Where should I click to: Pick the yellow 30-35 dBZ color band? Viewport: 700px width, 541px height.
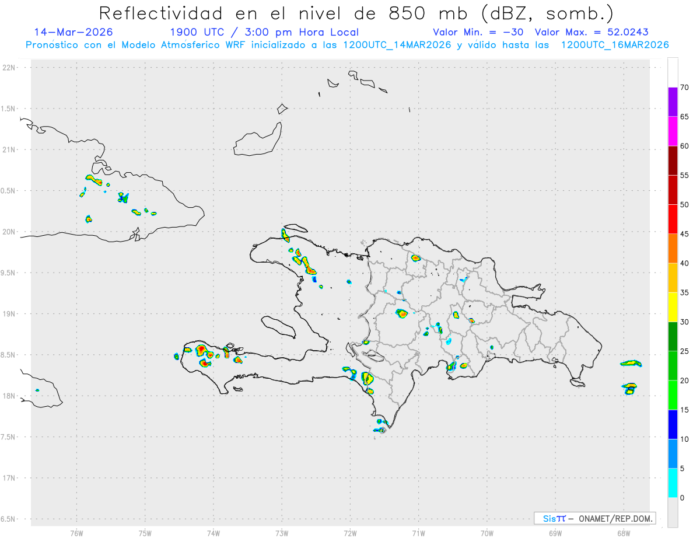(x=673, y=307)
